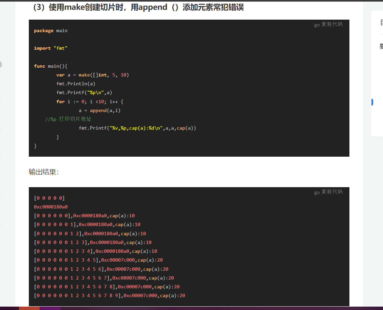
Task: Click the first "复制代码" copy code button
Action: coord(332,24)
